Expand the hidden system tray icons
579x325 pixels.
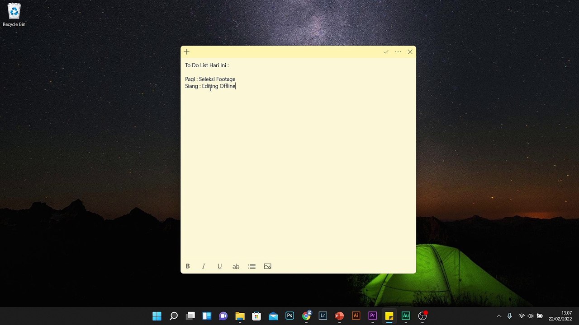pyautogui.click(x=499, y=316)
